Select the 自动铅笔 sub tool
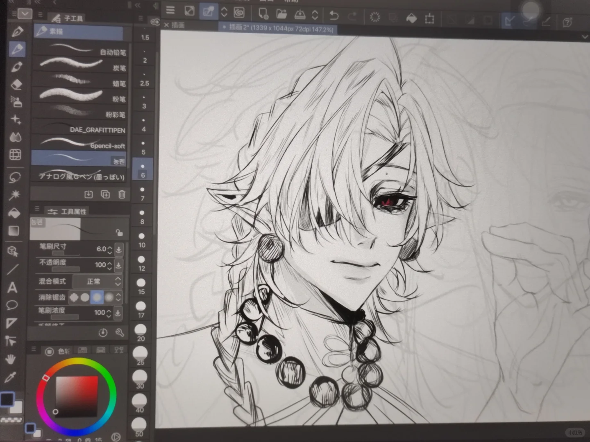The image size is (590, 442). coord(81,50)
